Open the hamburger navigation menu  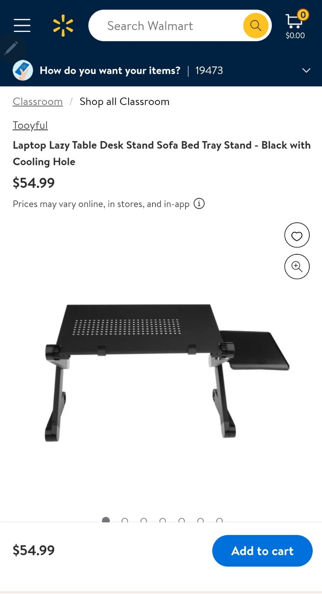[22, 26]
